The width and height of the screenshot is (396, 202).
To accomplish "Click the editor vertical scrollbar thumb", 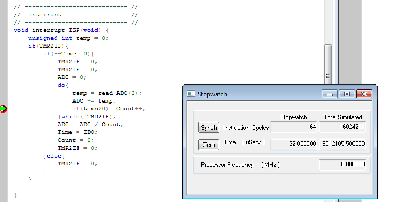I will point(328,64).
